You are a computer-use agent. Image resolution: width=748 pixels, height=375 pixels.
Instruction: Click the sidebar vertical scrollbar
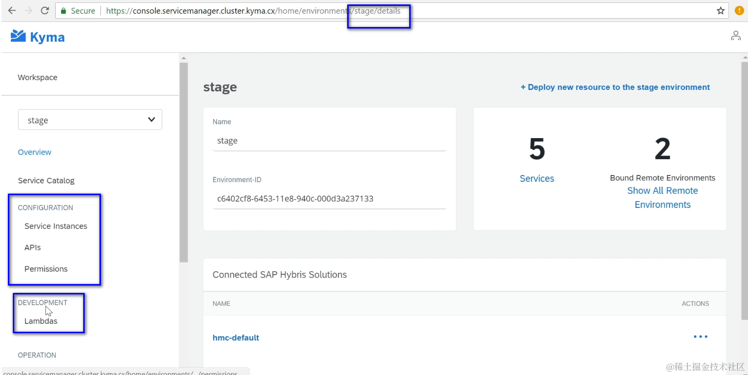pos(184,162)
